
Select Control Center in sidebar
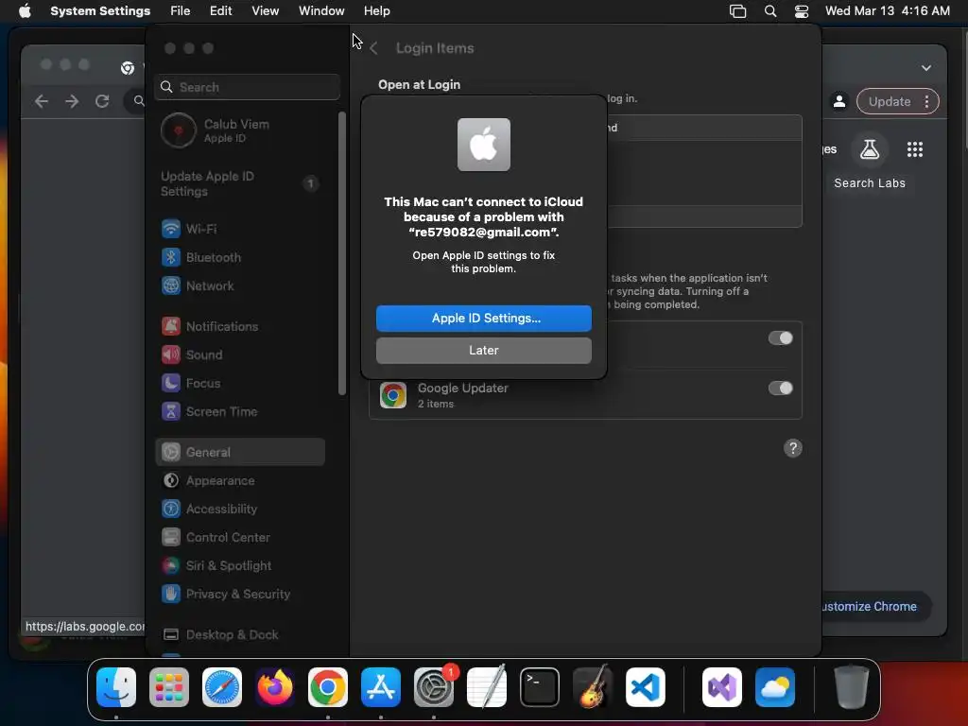[x=240, y=538]
